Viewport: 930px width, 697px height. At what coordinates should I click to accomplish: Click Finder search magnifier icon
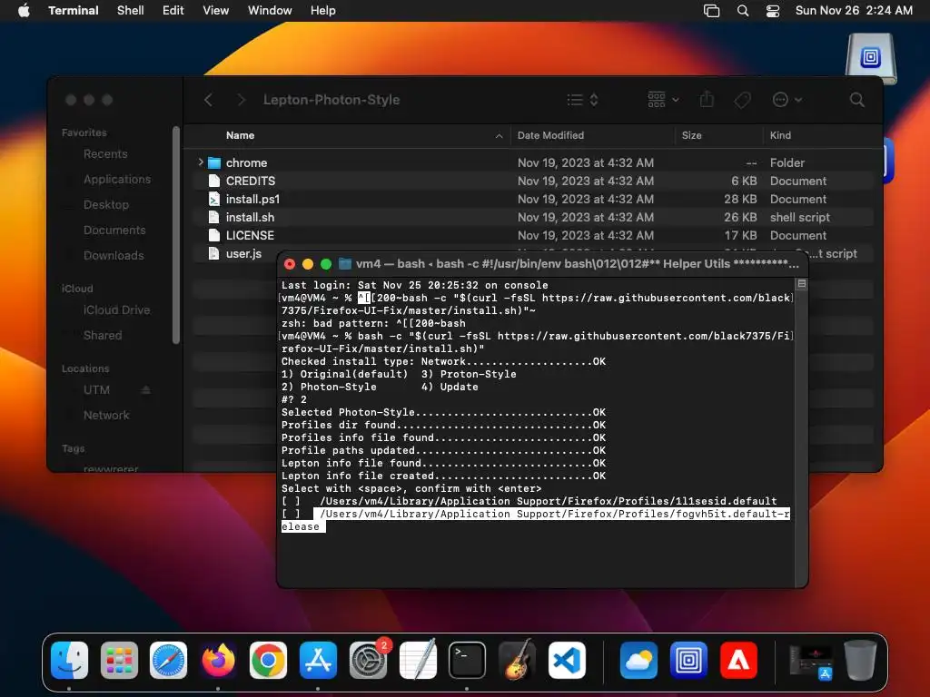[x=856, y=100]
